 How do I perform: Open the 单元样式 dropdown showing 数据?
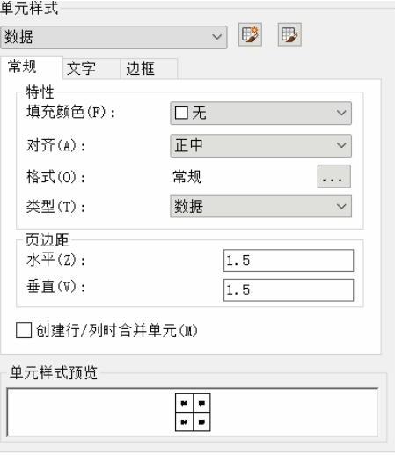[x=113, y=37]
